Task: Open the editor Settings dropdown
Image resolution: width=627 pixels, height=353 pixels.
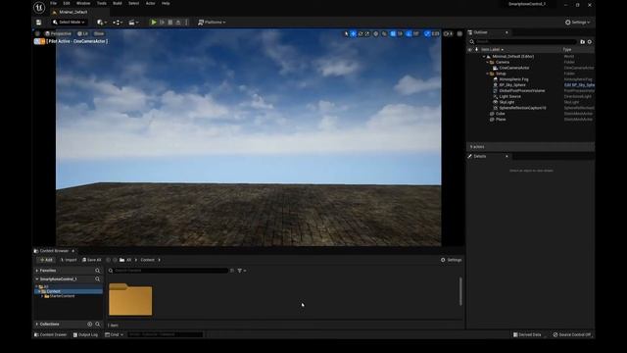Action: tap(577, 23)
